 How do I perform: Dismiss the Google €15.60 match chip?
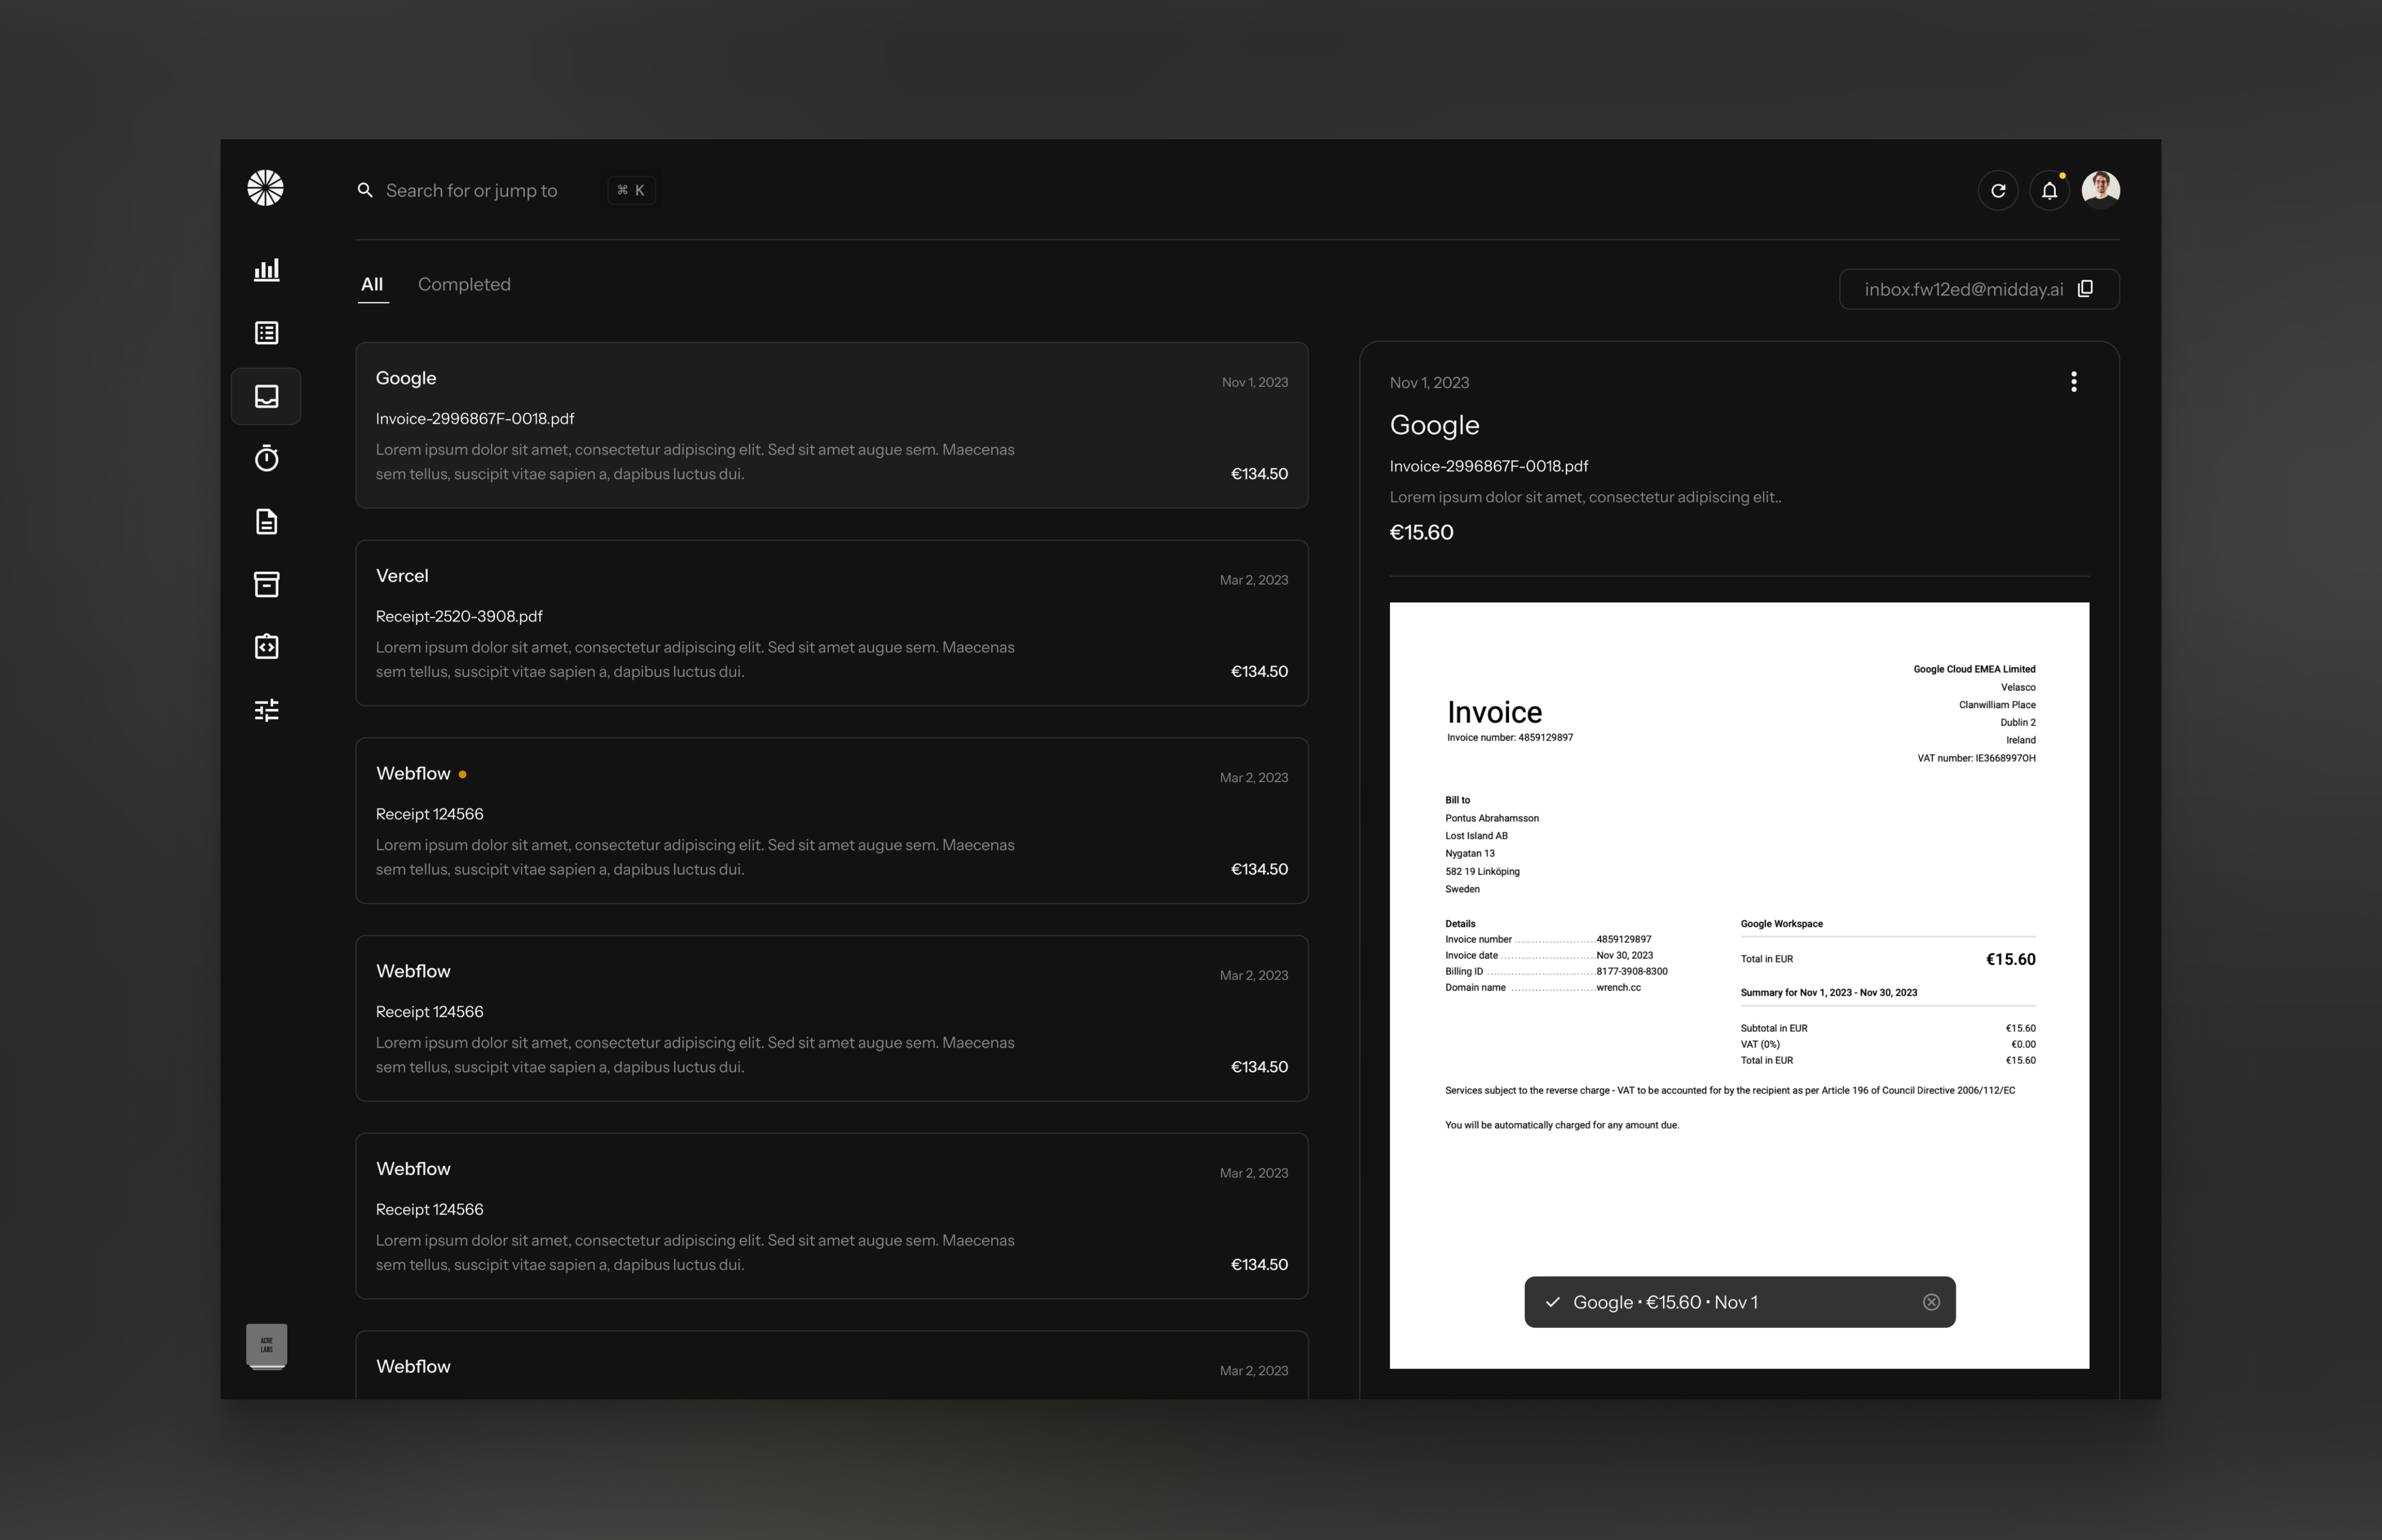pyautogui.click(x=1931, y=1302)
